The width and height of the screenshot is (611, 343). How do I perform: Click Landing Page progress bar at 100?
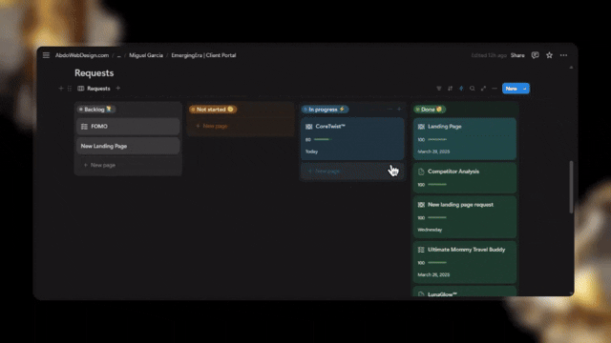[437, 139]
